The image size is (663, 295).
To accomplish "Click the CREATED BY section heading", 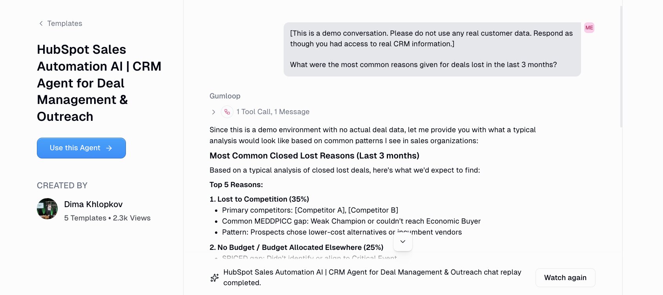I will [x=62, y=185].
